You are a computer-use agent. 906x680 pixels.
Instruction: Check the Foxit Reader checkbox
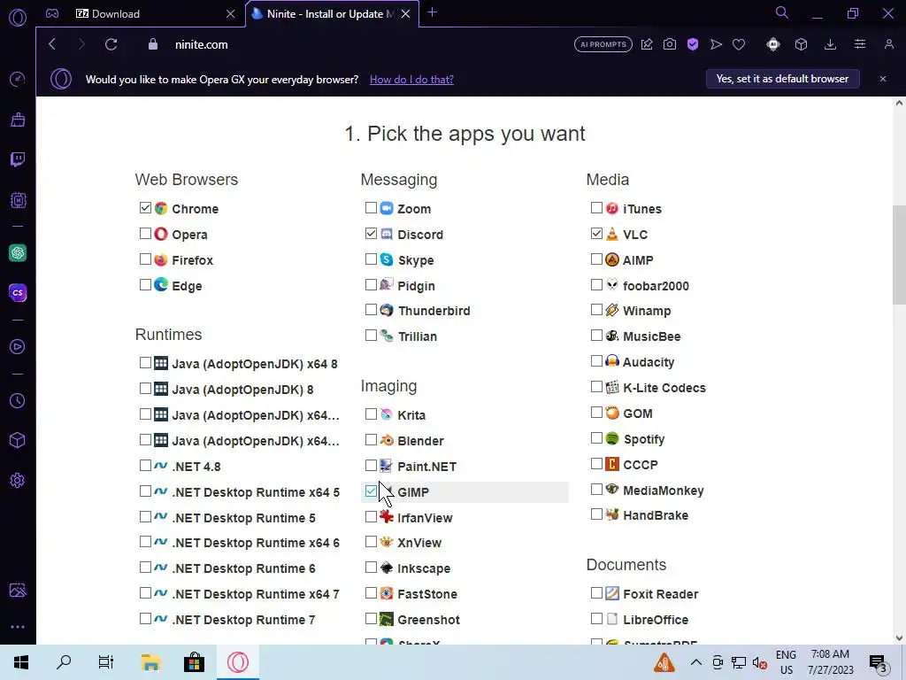coord(597,592)
